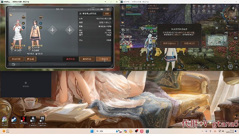Add a member in the second empty plus slot
Image resolution: width=239 pixels, height=134 pixels.
tap(70, 30)
